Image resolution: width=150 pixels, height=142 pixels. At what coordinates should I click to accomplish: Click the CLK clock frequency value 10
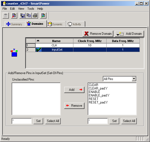tap(90, 45)
